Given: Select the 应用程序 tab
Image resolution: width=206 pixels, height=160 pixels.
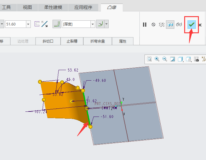Looking at the screenshot, I should tap(83, 7).
